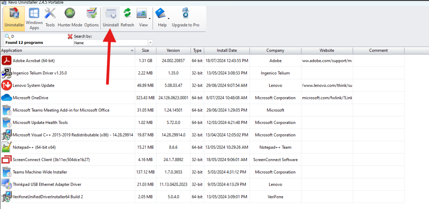
Task: Click the Ingenico Telium Driver icon
Action: pyautogui.click(x=6, y=73)
